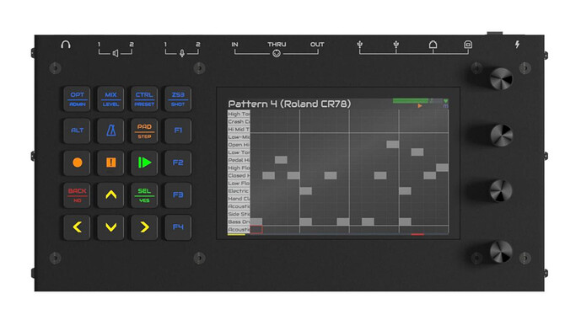Click the yellow right arrow button
581x320 pixels.
[144, 227]
